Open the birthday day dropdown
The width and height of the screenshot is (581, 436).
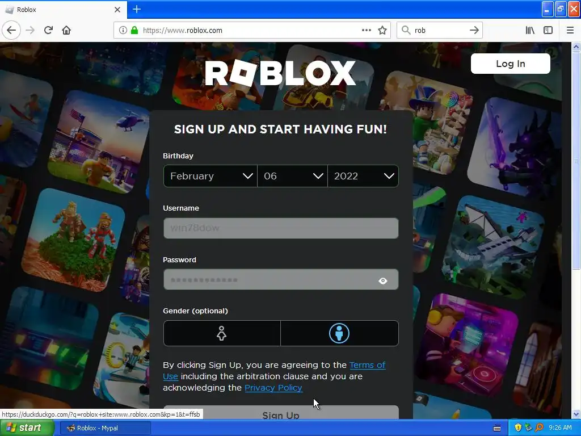pyautogui.click(x=292, y=176)
